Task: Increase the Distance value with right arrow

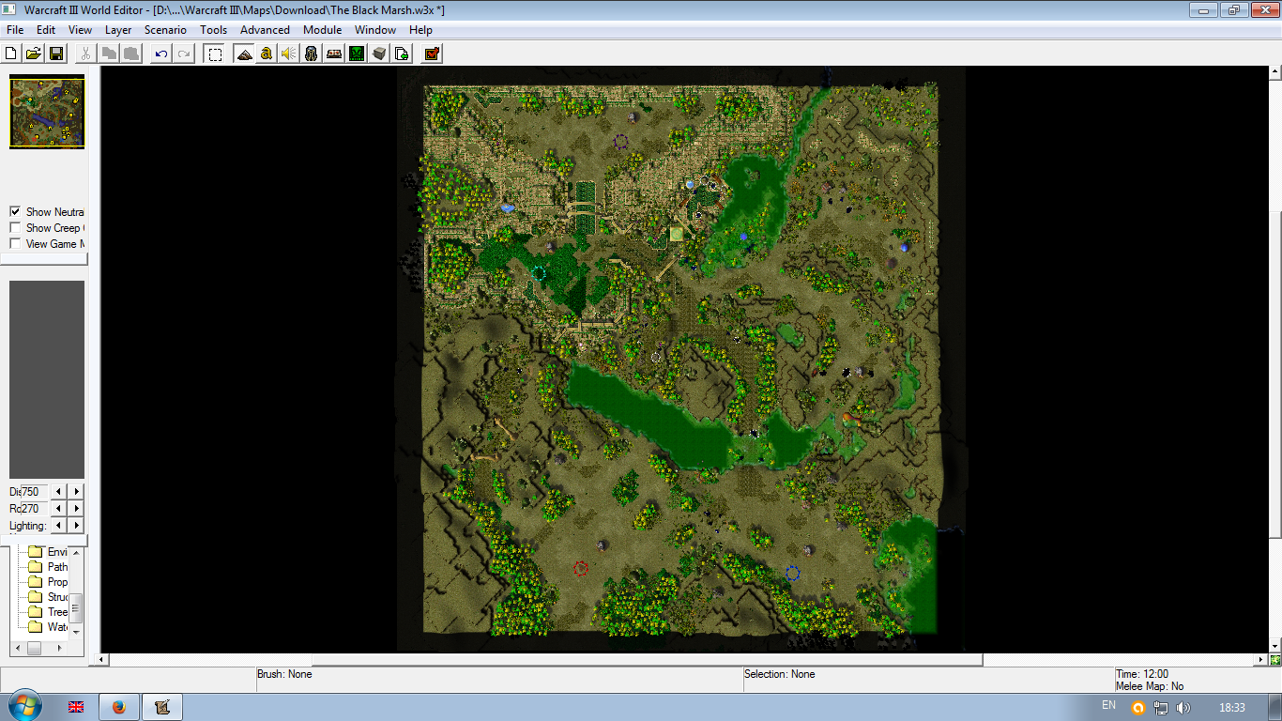Action: 76,491
